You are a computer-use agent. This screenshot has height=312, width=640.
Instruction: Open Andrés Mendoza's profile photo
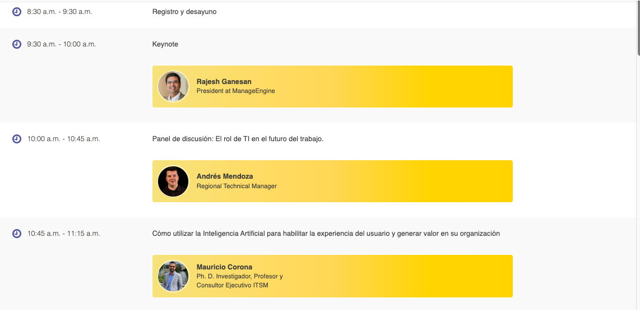coord(173,181)
